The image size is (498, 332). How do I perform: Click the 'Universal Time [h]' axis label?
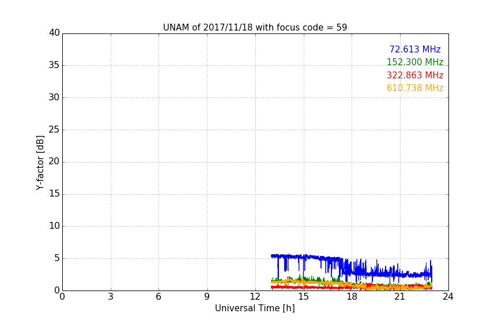tap(255, 308)
